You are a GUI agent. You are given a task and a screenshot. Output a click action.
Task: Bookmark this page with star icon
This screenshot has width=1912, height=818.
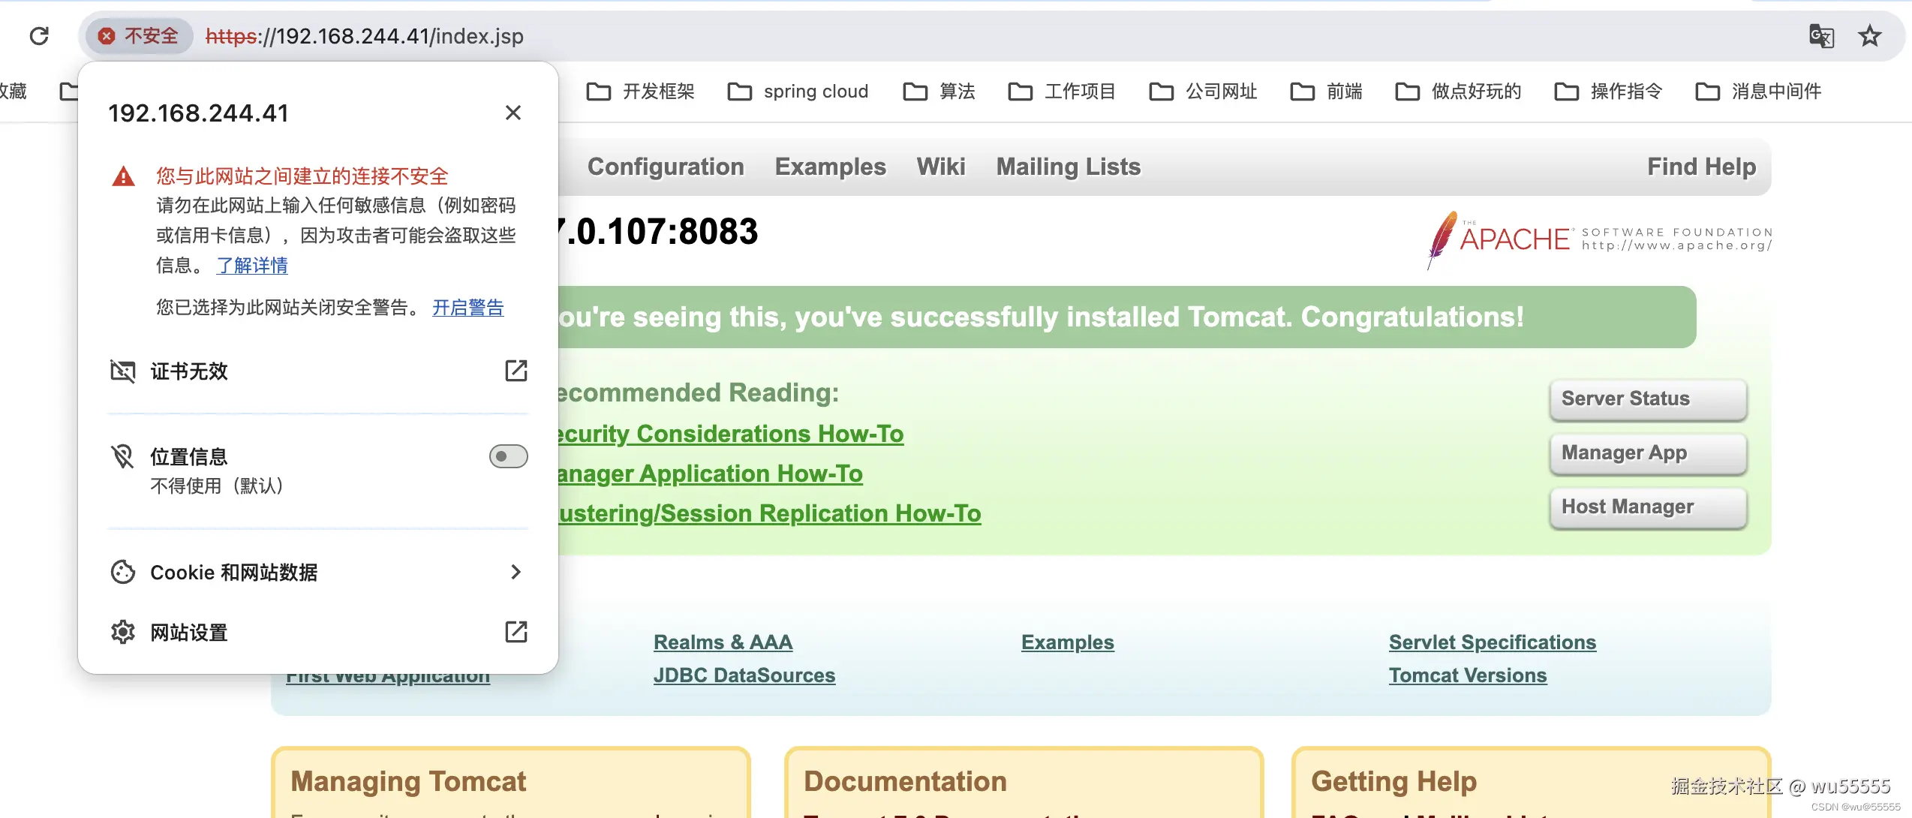(x=1869, y=36)
